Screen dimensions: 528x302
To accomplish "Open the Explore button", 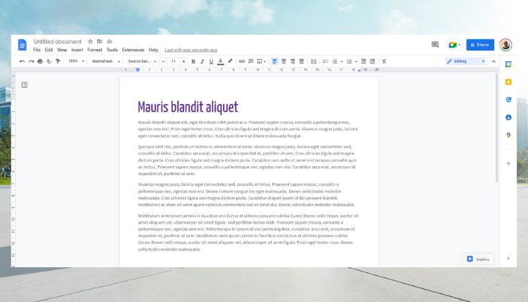I will (x=478, y=259).
